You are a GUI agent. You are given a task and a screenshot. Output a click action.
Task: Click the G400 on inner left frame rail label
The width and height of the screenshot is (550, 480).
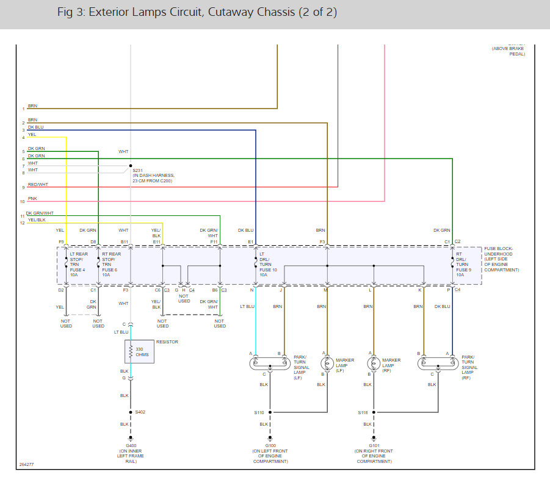(131, 454)
